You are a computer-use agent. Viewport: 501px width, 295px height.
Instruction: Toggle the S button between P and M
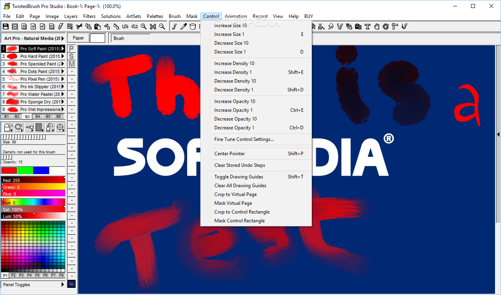(72, 56)
